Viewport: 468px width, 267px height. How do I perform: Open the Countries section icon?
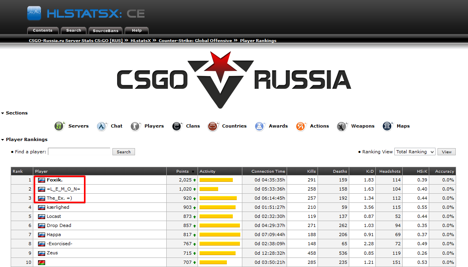pos(213,126)
